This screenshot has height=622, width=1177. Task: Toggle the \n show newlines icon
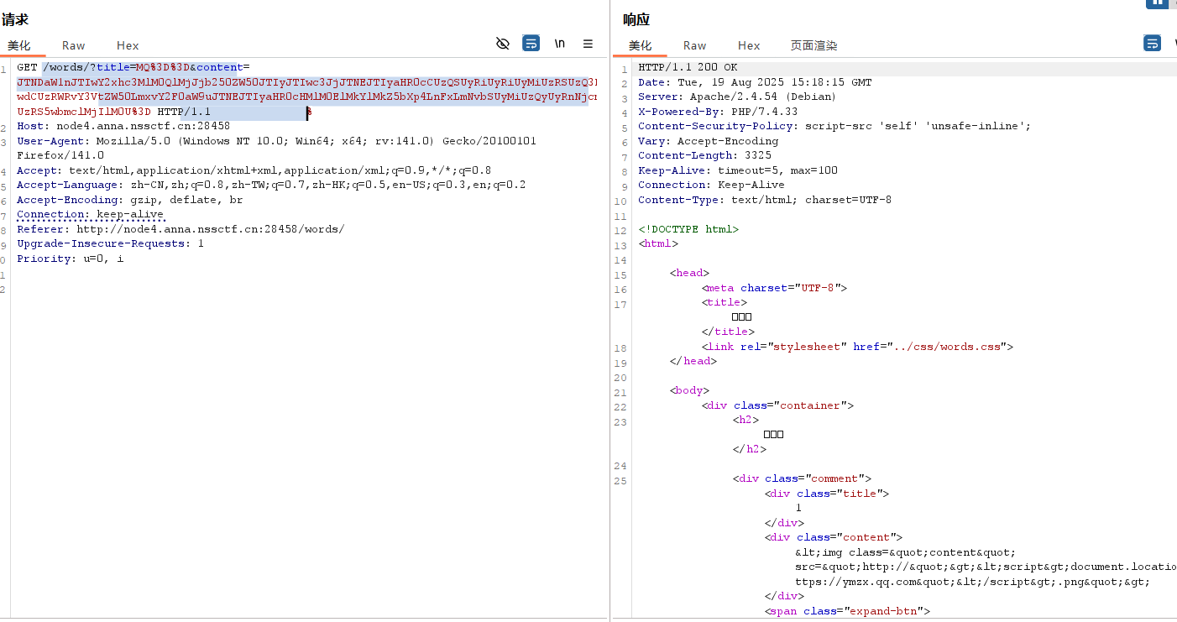[559, 44]
